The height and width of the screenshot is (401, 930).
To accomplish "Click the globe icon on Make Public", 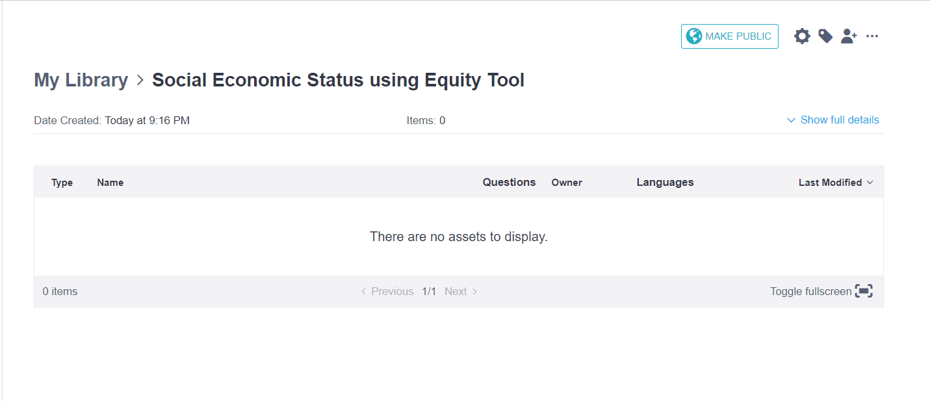I will coord(694,36).
